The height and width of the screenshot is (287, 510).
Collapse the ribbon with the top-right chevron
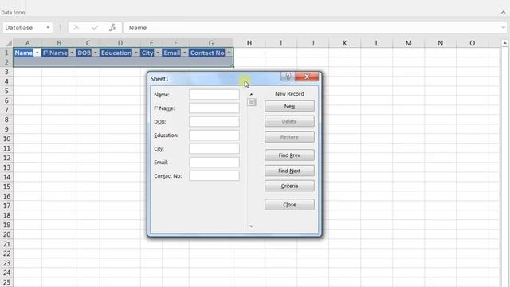503,12
